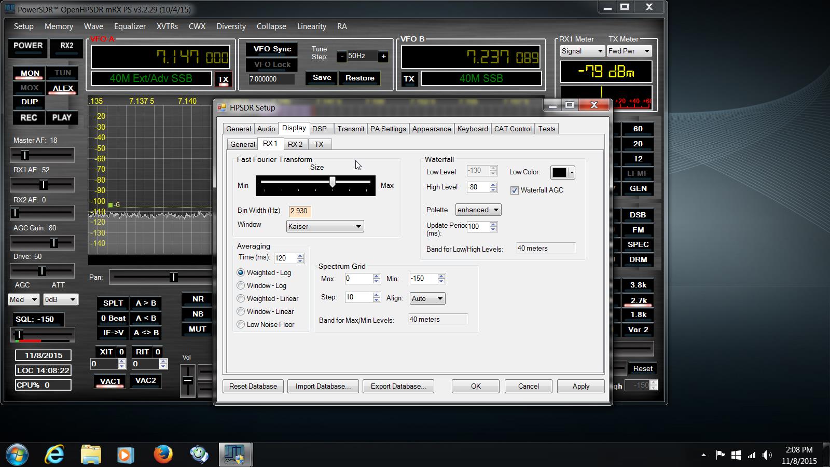Toggle the ALEX button

point(63,88)
